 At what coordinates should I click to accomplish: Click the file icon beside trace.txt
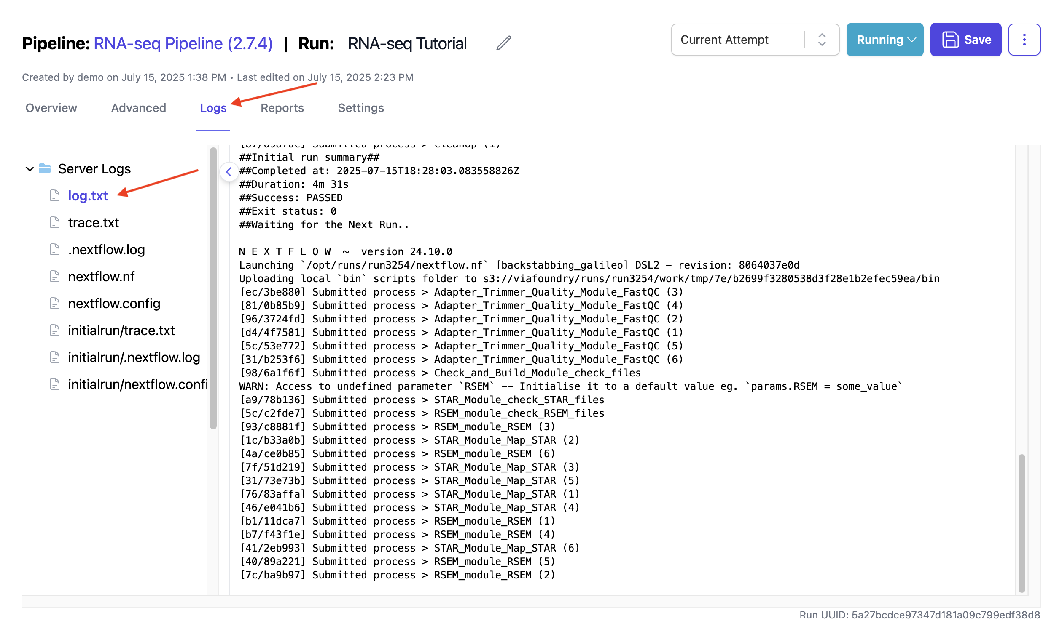click(55, 223)
